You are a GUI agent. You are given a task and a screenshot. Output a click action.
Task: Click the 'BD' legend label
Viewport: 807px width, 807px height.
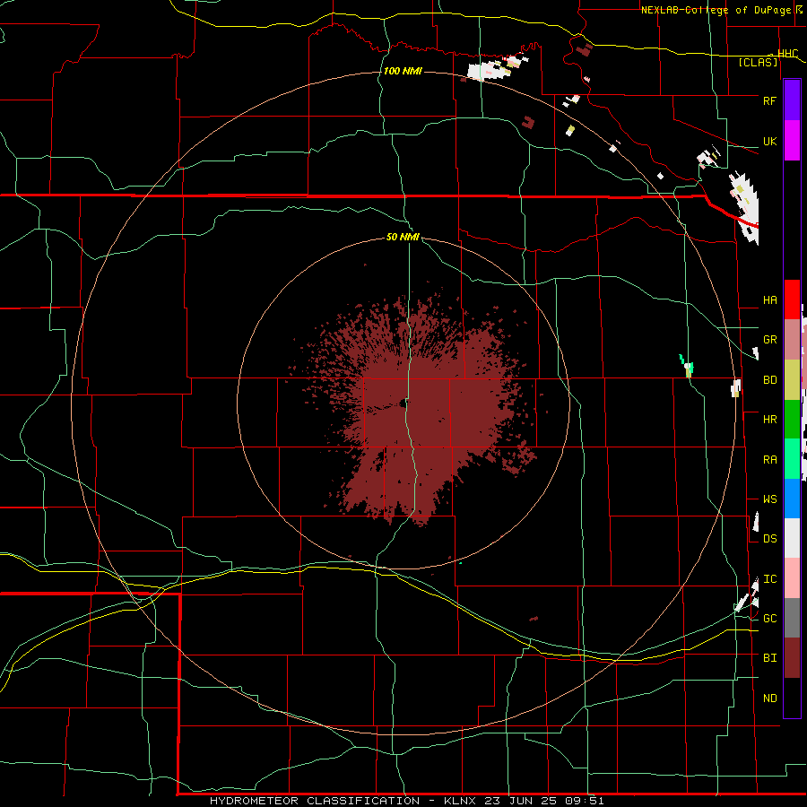[x=769, y=380]
